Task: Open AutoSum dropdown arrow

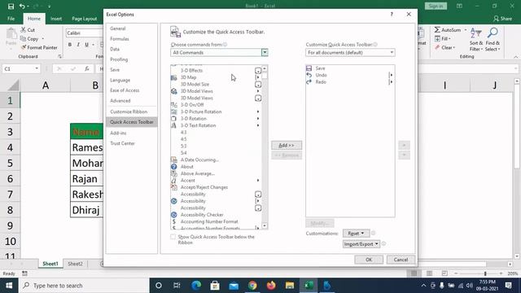Action: pyautogui.click(x=466, y=30)
